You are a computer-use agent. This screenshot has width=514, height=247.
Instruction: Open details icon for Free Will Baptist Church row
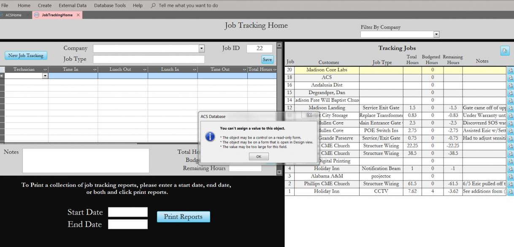coord(511,100)
